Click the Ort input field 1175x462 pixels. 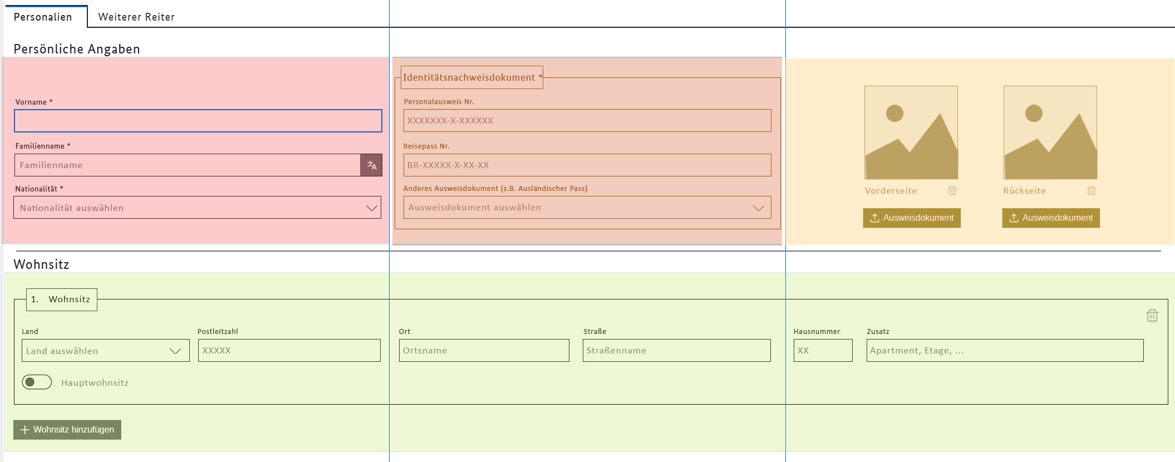[484, 351]
